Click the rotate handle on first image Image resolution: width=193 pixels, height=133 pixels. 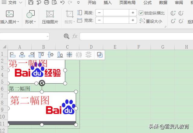coord(42,83)
